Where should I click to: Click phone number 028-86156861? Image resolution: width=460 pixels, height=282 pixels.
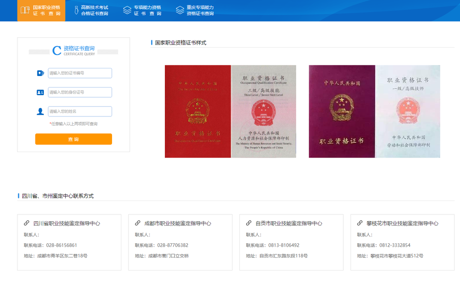(62, 245)
